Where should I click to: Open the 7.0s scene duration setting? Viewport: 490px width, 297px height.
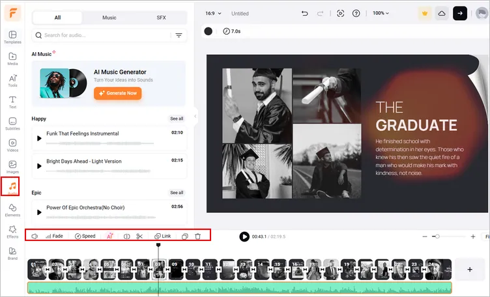(x=231, y=31)
